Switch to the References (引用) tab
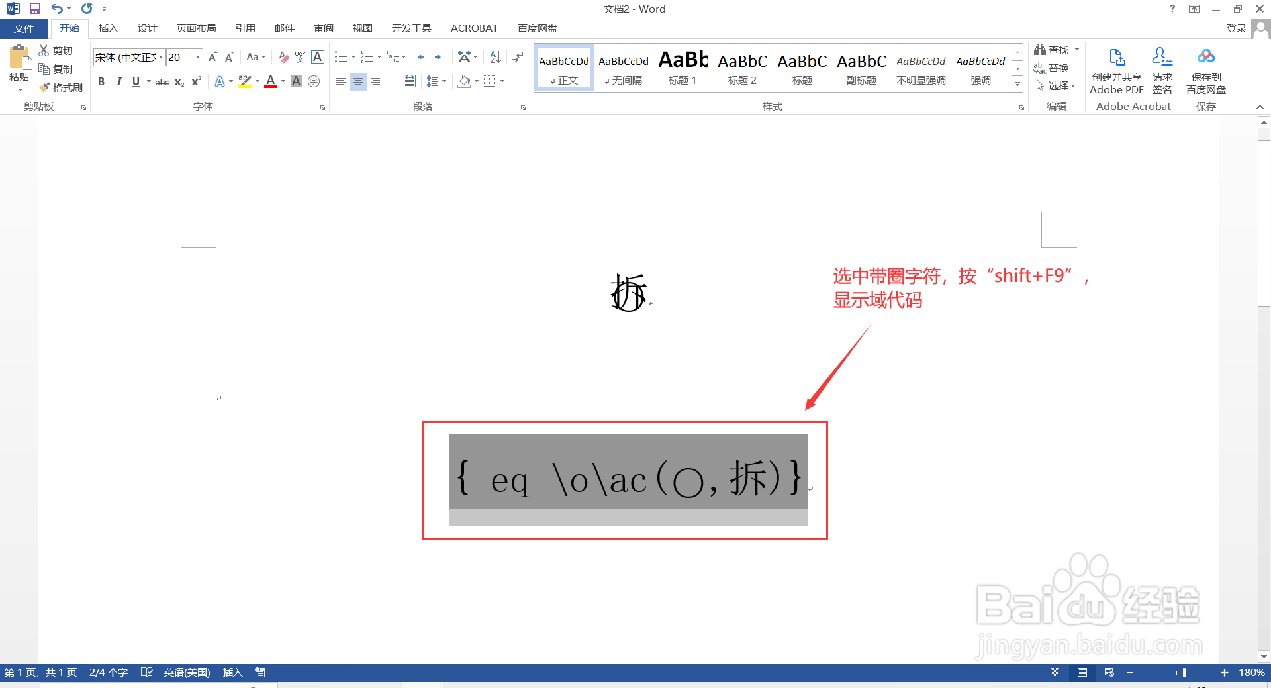Screen dimensions: 1271x688 (245, 28)
